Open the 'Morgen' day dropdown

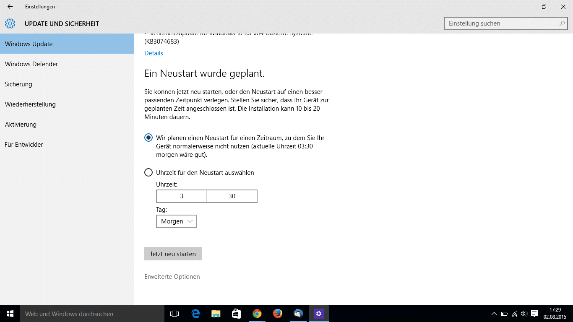(x=176, y=221)
